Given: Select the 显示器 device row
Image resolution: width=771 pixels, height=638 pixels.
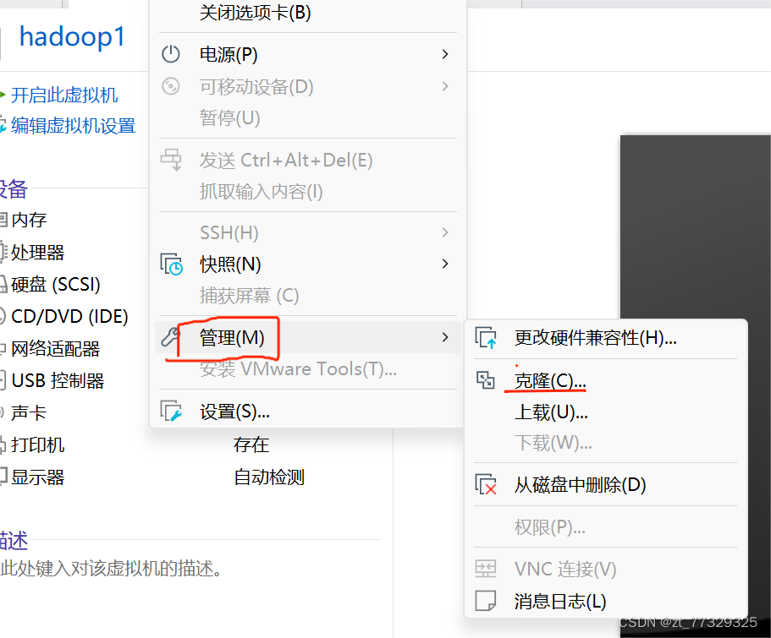Looking at the screenshot, I should pos(37,477).
